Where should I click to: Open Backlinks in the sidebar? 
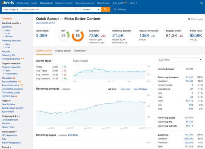[x=7, y=27]
